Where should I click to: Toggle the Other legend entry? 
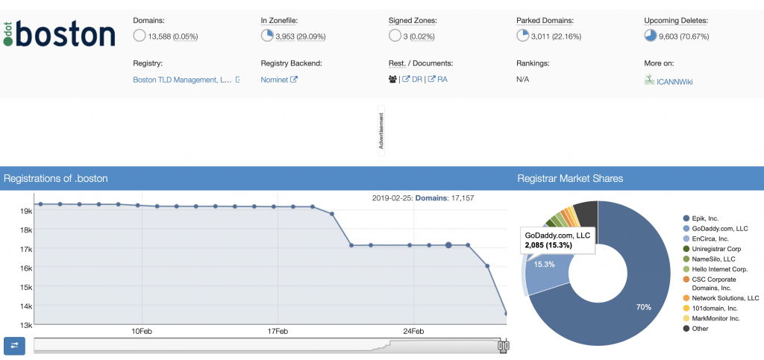pos(695,329)
